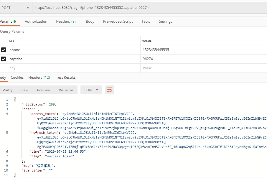Open response Headers (12) tab
Viewport: 267px width, 178px height.
[39, 78]
